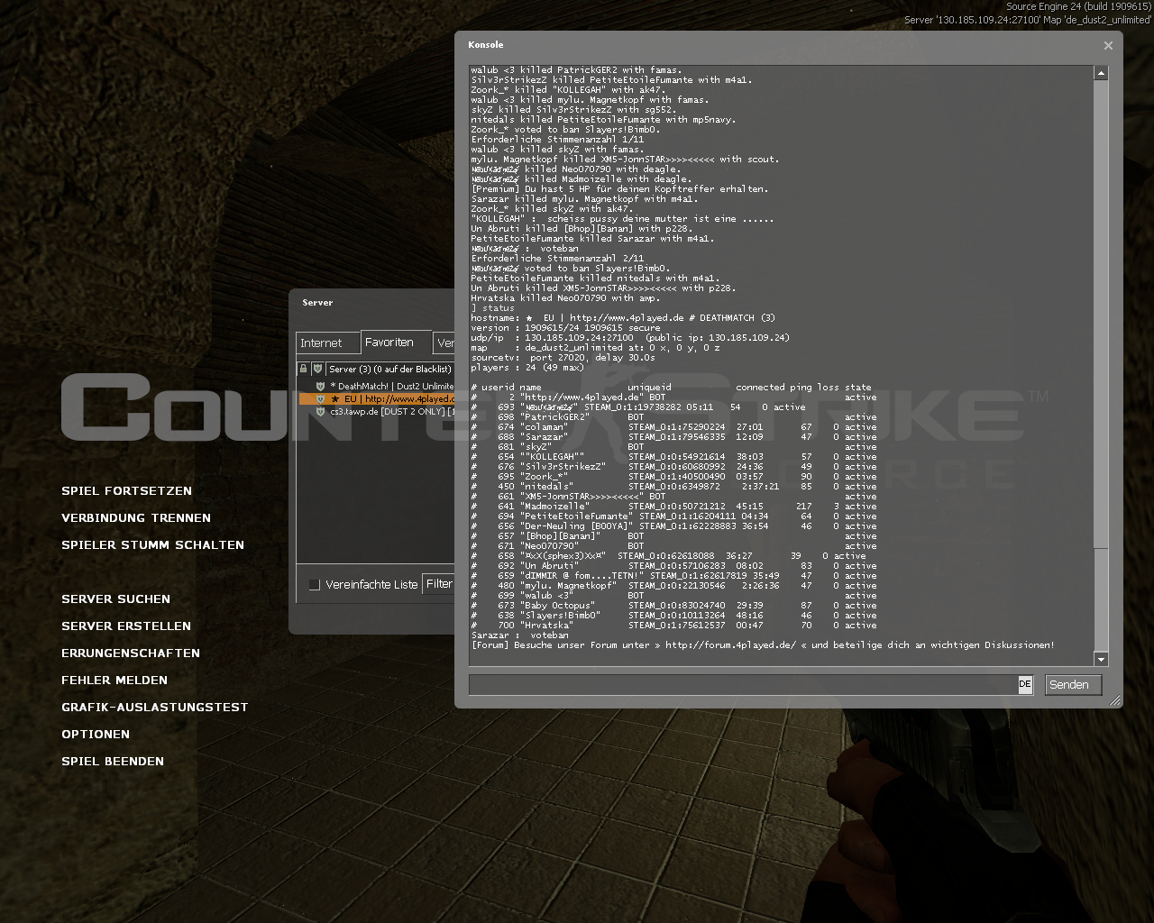Click status row for "Baby Octopus"

[x=673, y=606]
